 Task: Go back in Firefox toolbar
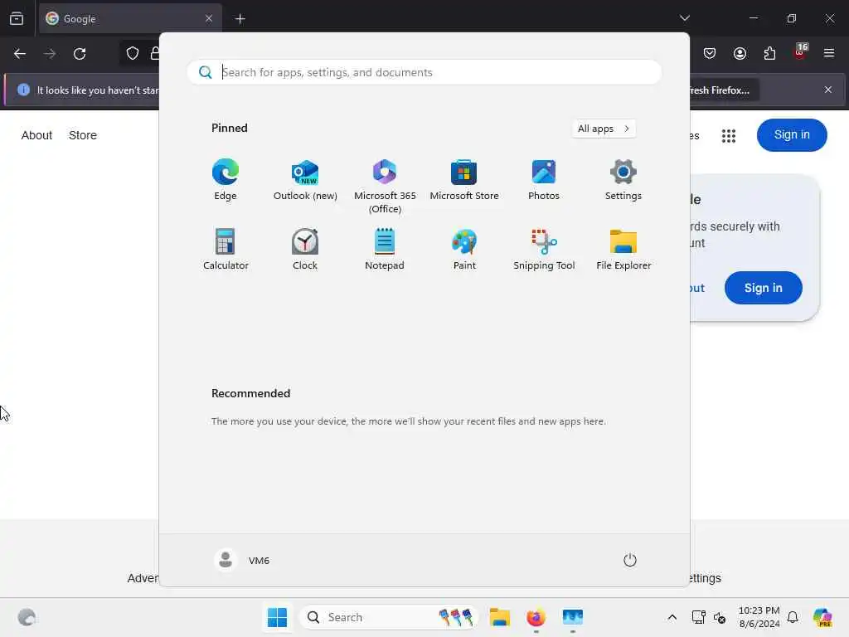point(20,54)
